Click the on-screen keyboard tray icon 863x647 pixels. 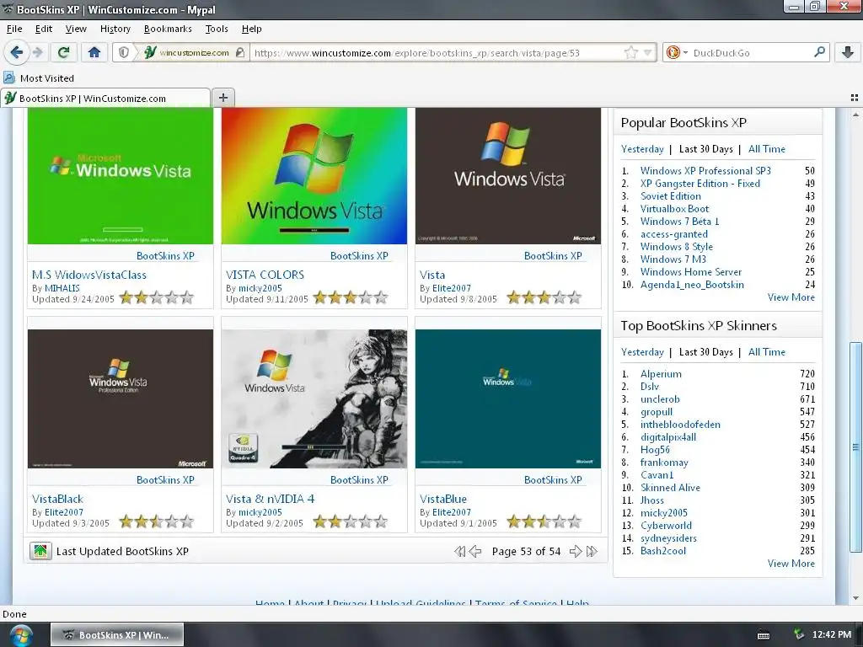pos(764,635)
